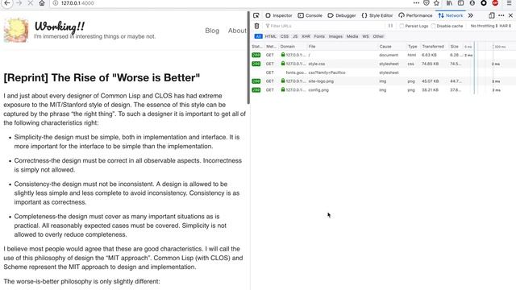Viewport: 516px width, 290px height.
Task: Sort by the Cause column header
Action: click(x=392, y=47)
